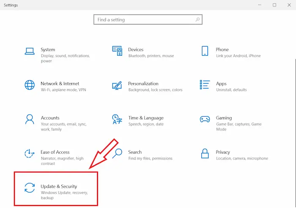Click the System laptop icon
Viewport: 296px width, 208px height.
[x=29, y=51]
